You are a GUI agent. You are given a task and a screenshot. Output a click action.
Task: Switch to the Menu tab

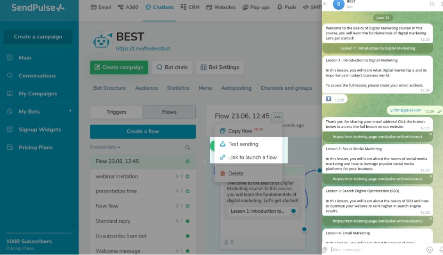click(205, 88)
